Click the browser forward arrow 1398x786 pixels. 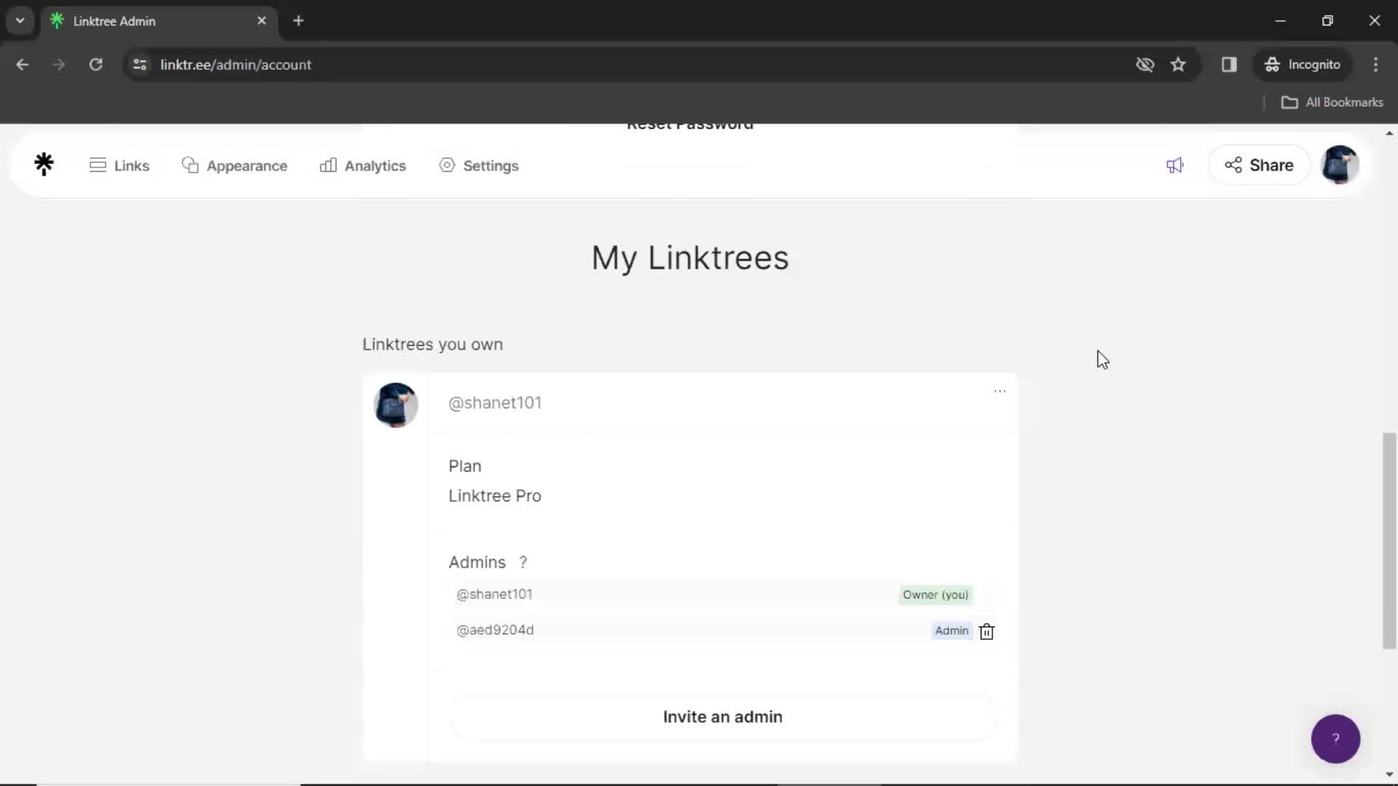click(59, 64)
